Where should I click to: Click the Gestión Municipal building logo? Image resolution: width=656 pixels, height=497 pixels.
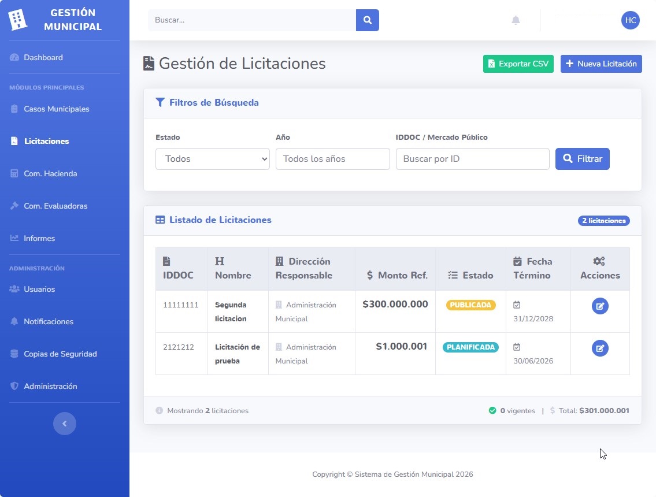tap(17, 19)
